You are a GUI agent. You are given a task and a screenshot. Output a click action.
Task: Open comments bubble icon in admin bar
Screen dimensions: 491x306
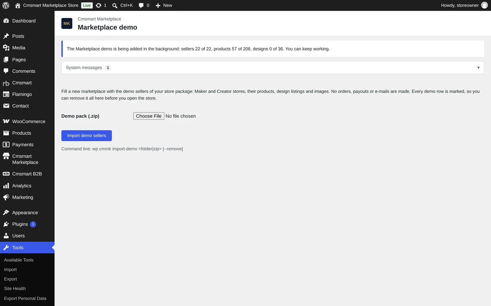141,6
